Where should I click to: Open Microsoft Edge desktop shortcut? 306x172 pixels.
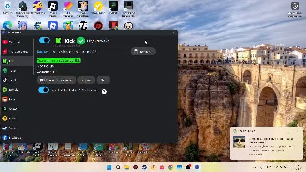(8, 25)
